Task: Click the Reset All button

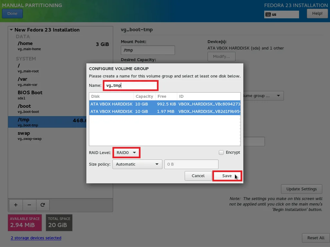Action: (316, 238)
